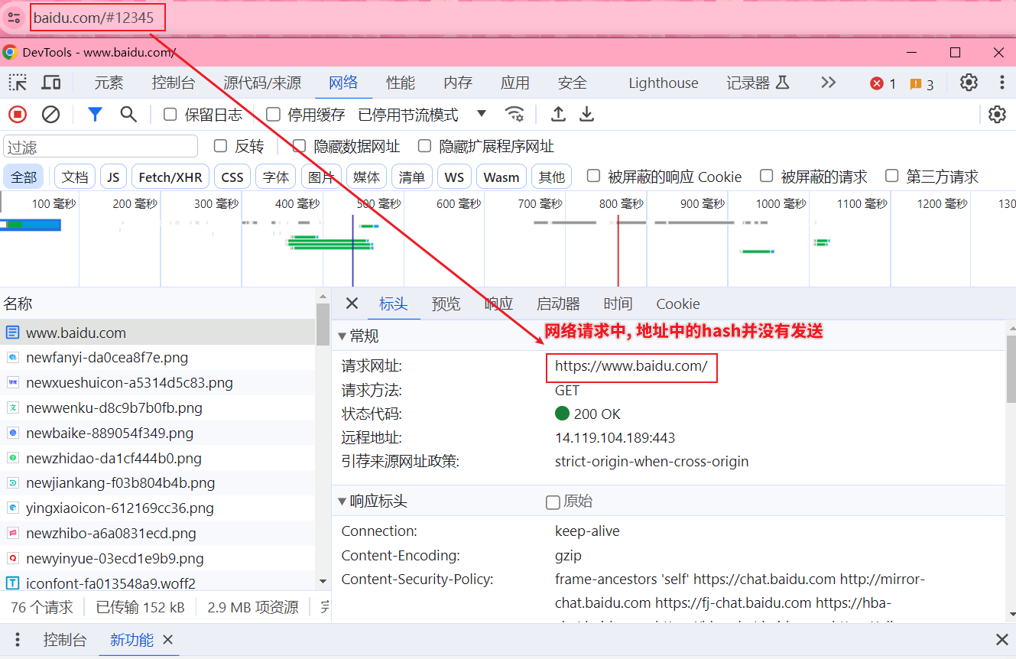This screenshot has height=659, width=1016.
Task: Select the www.baidu.com document request
Action: click(x=157, y=333)
